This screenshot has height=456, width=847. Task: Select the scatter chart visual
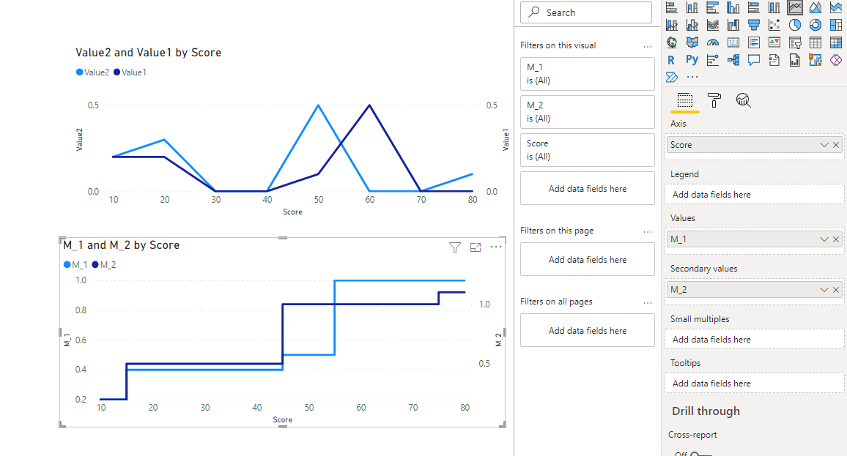[x=774, y=25]
